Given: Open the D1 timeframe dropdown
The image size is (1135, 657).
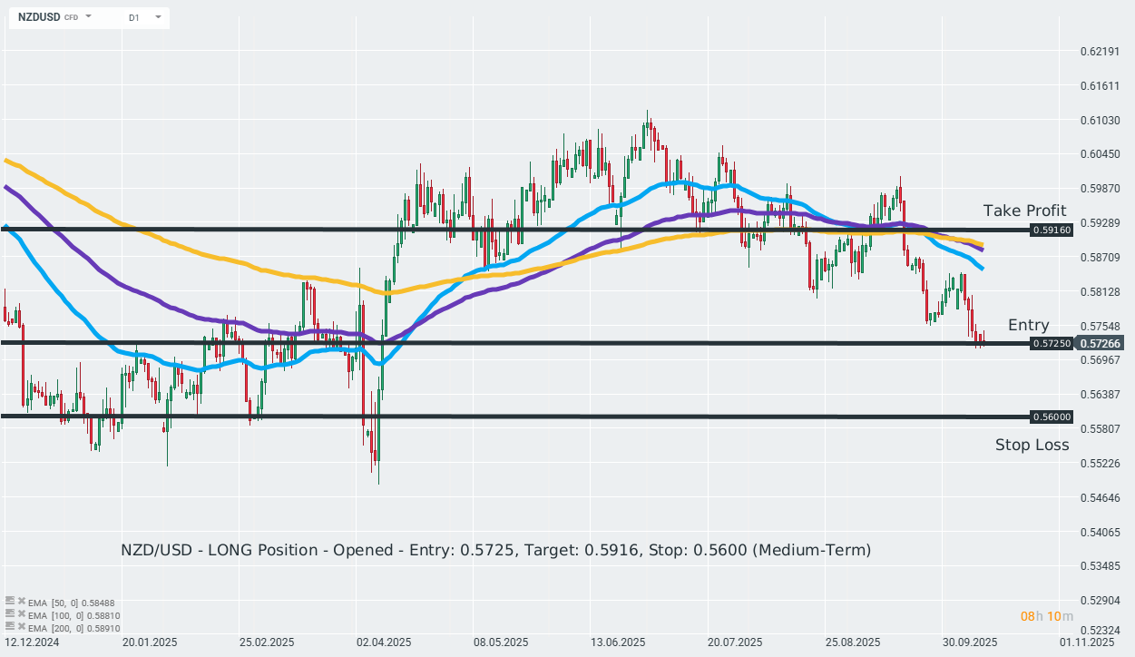Looking at the screenshot, I should click(x=158, y=17).
